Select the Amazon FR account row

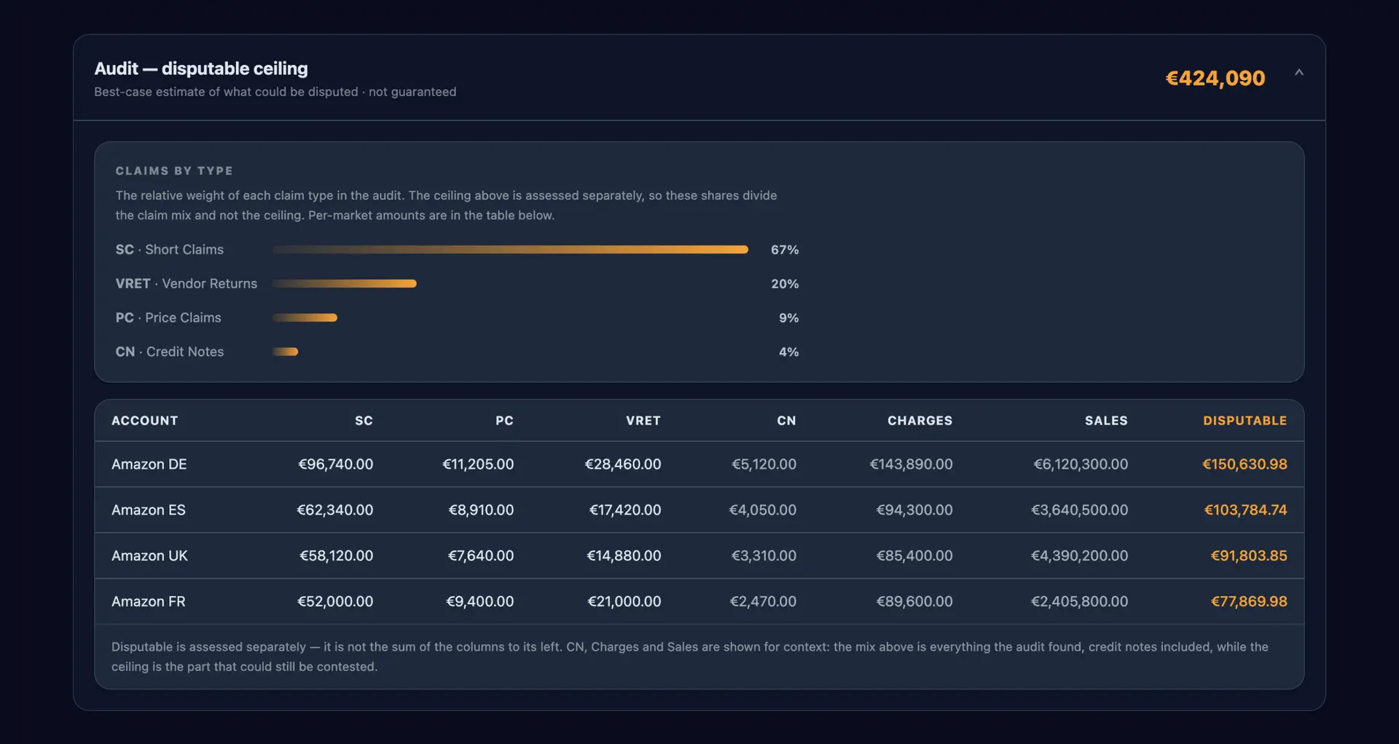pyautogui.click(x=699, y=602)
